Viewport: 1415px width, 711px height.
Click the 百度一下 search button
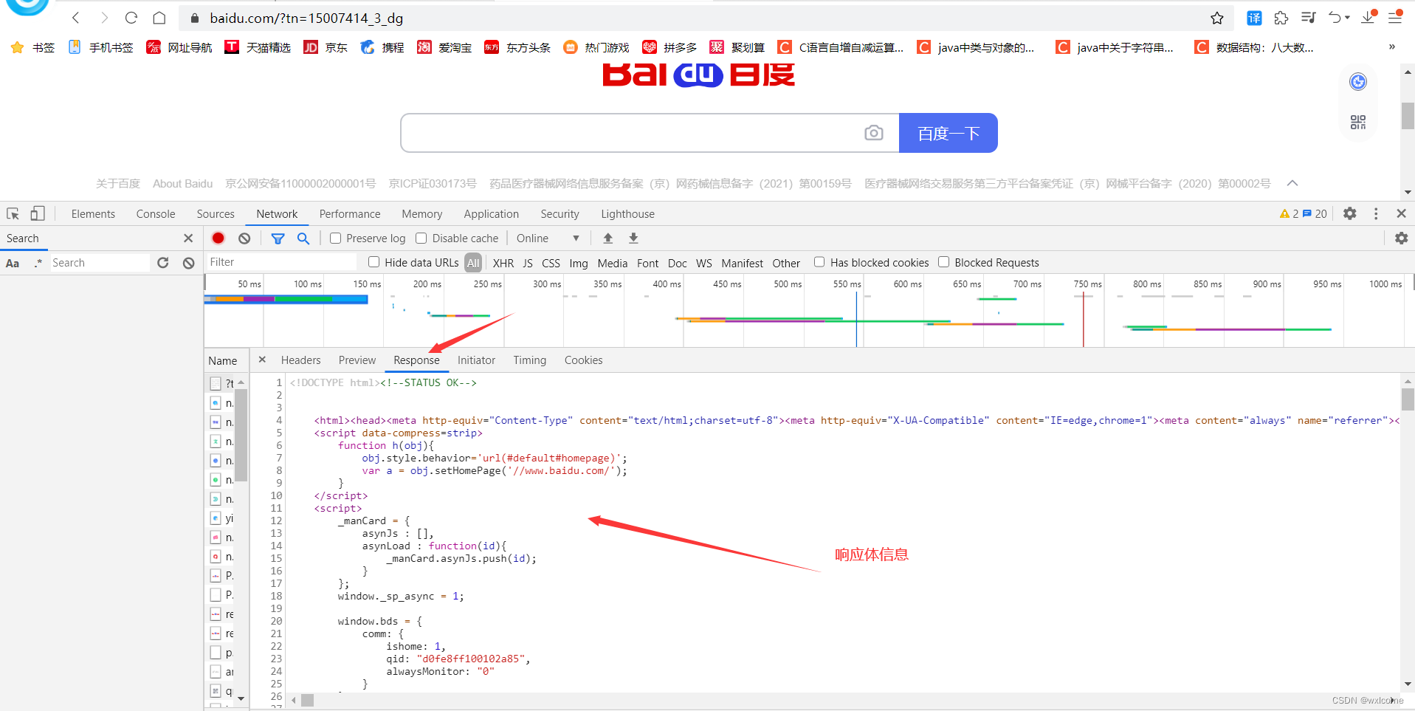[x=949, y=133]
